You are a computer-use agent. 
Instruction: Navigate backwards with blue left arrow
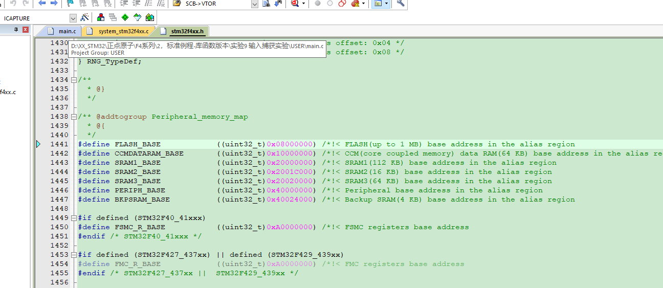(x=42, y=3)
